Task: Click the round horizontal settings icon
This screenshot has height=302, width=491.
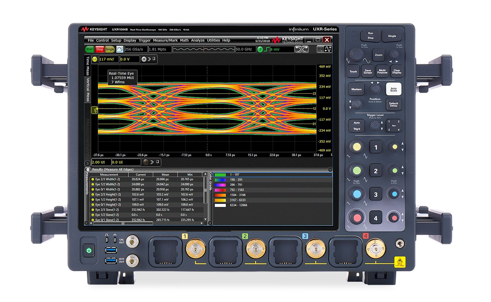Action: [146, 162]
